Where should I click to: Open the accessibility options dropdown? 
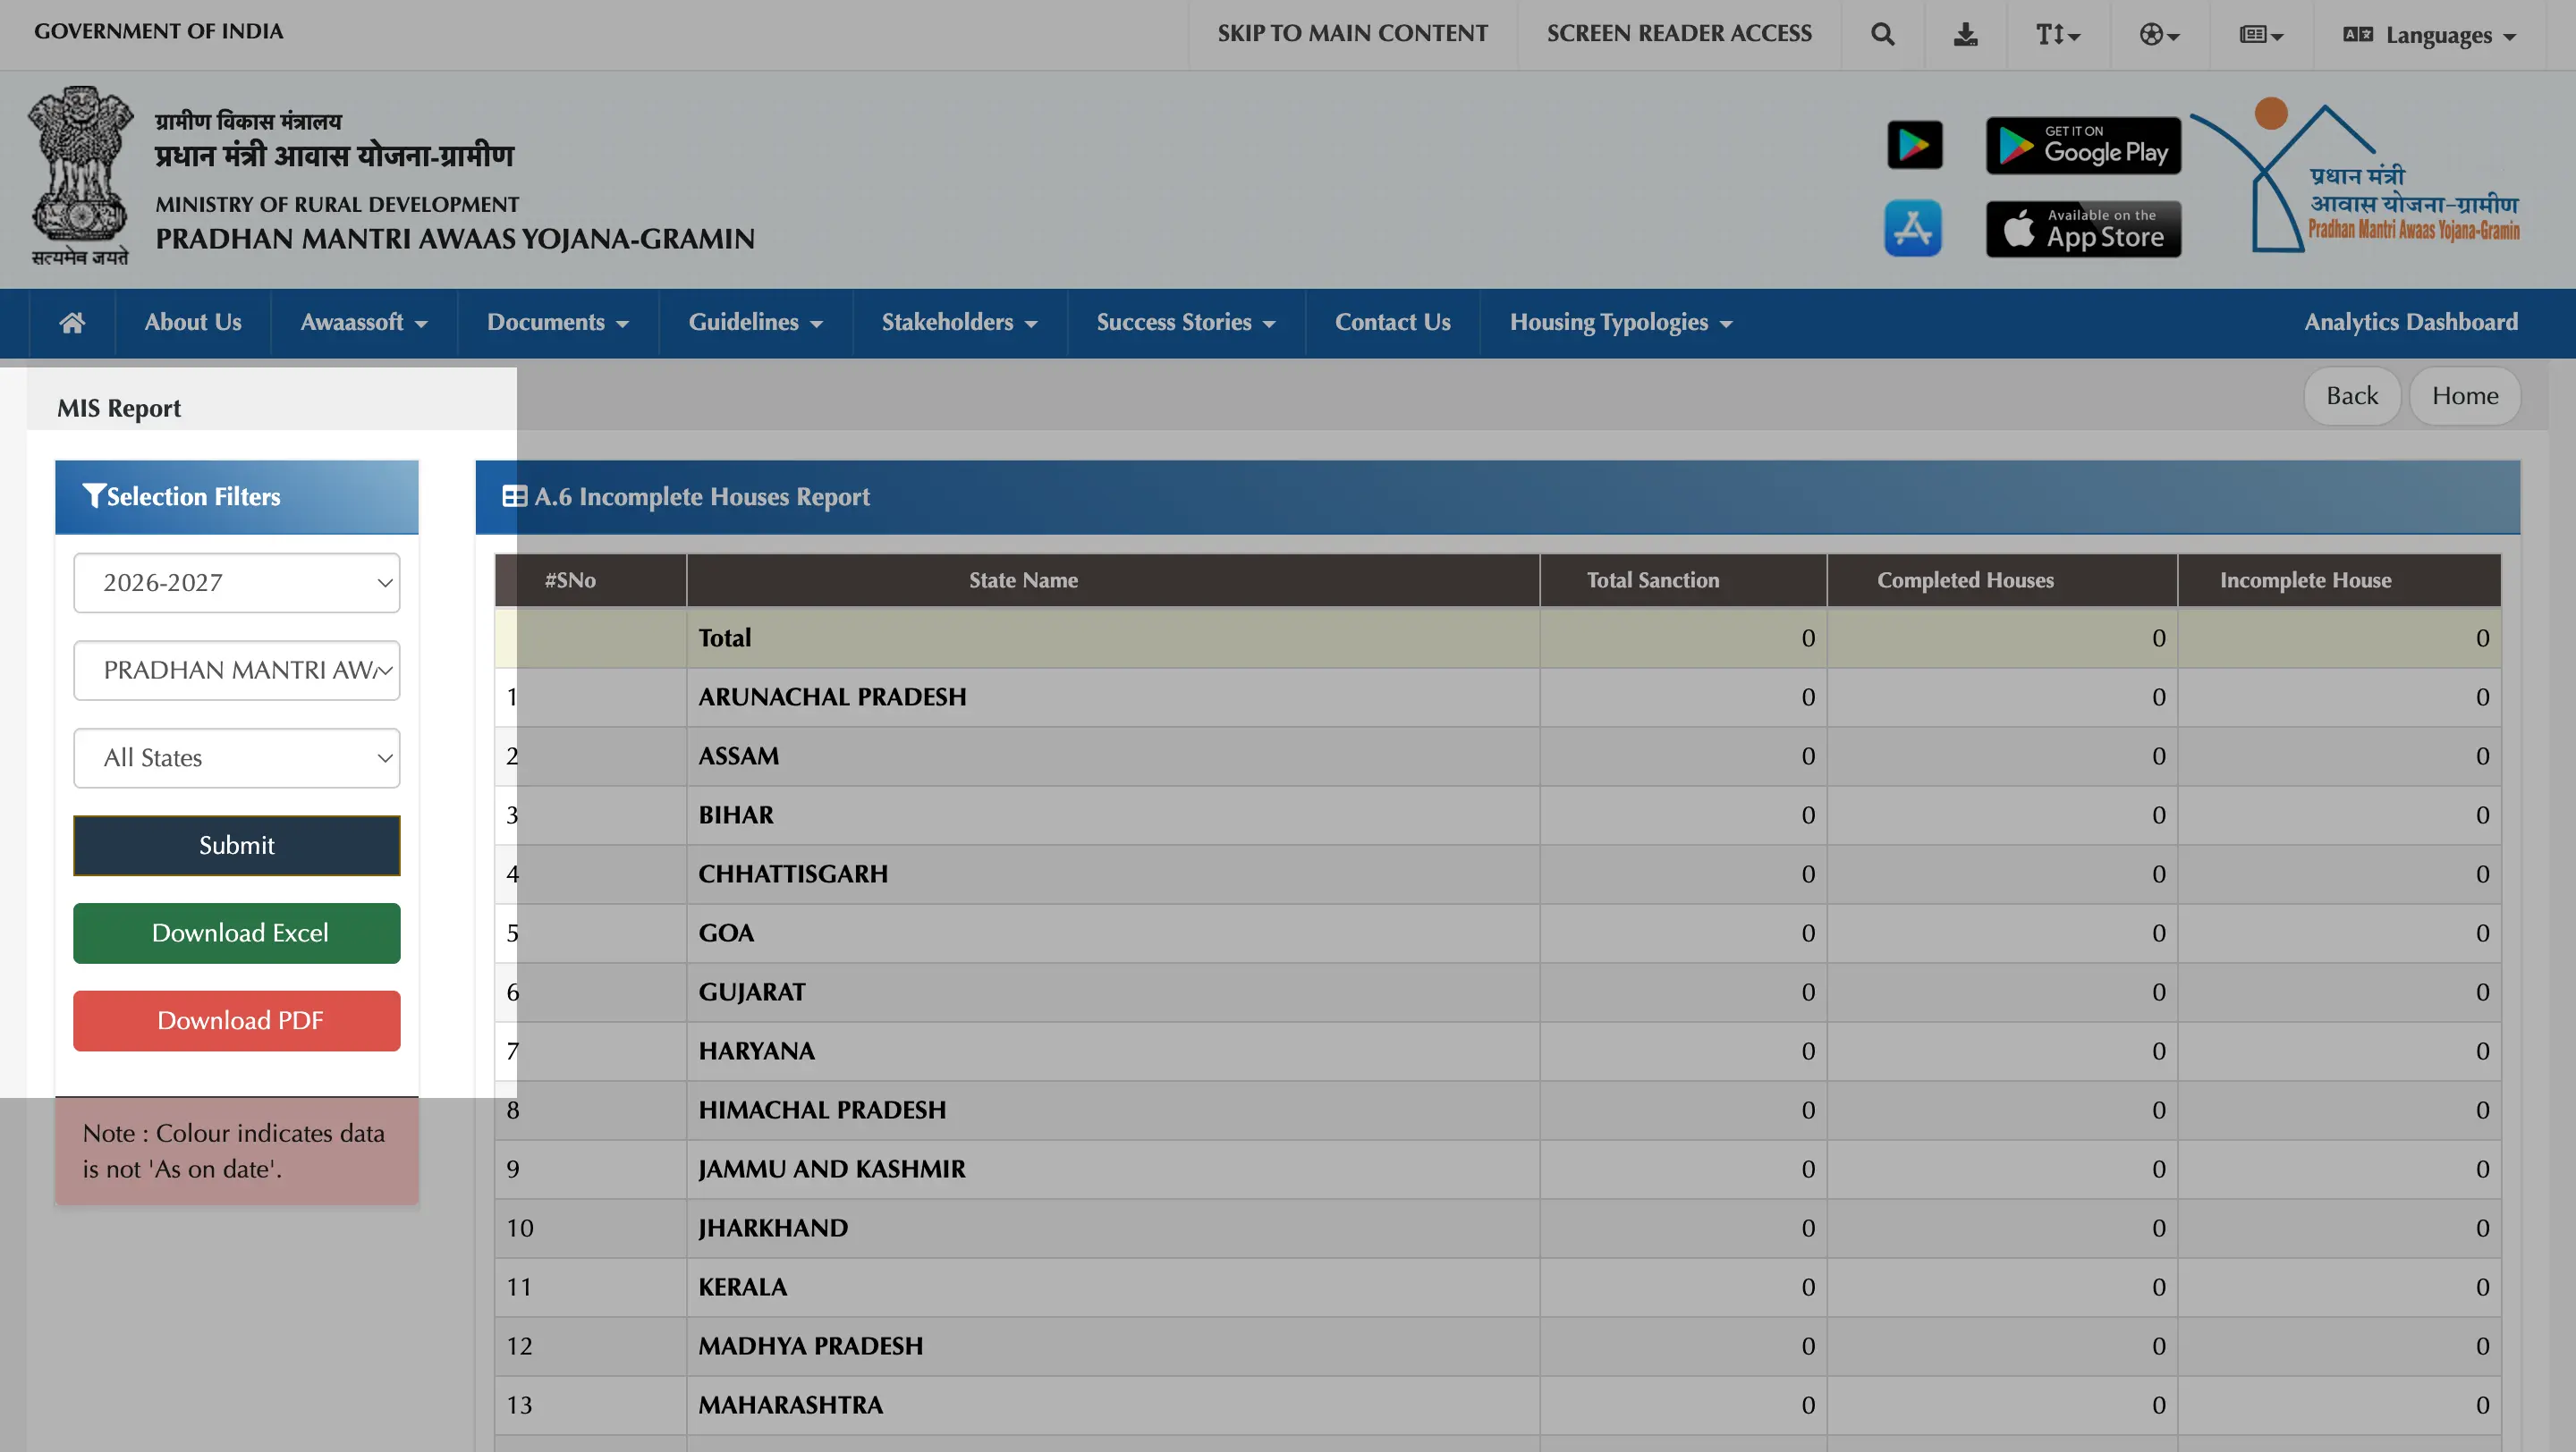(x=2159, y=35)
